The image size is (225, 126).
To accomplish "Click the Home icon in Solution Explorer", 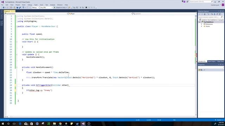I will pyautogui.click(x=205, y=14).
